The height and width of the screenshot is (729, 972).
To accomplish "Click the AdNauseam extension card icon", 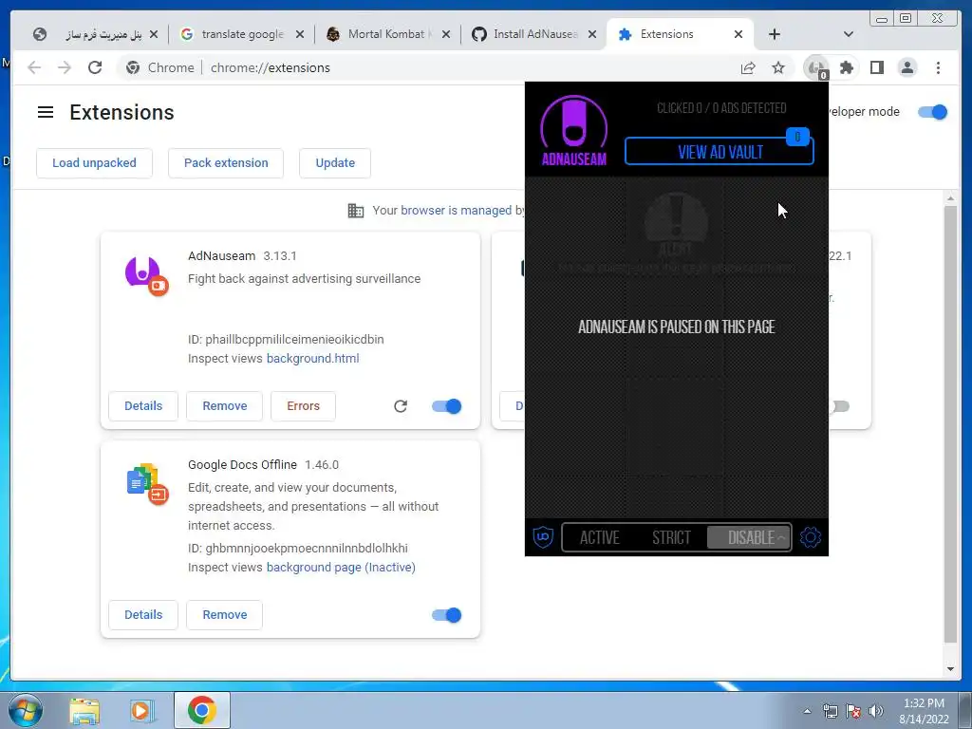I will [146, 274].
